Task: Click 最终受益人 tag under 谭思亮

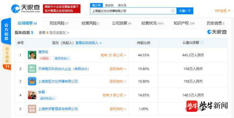Action: 62,58
